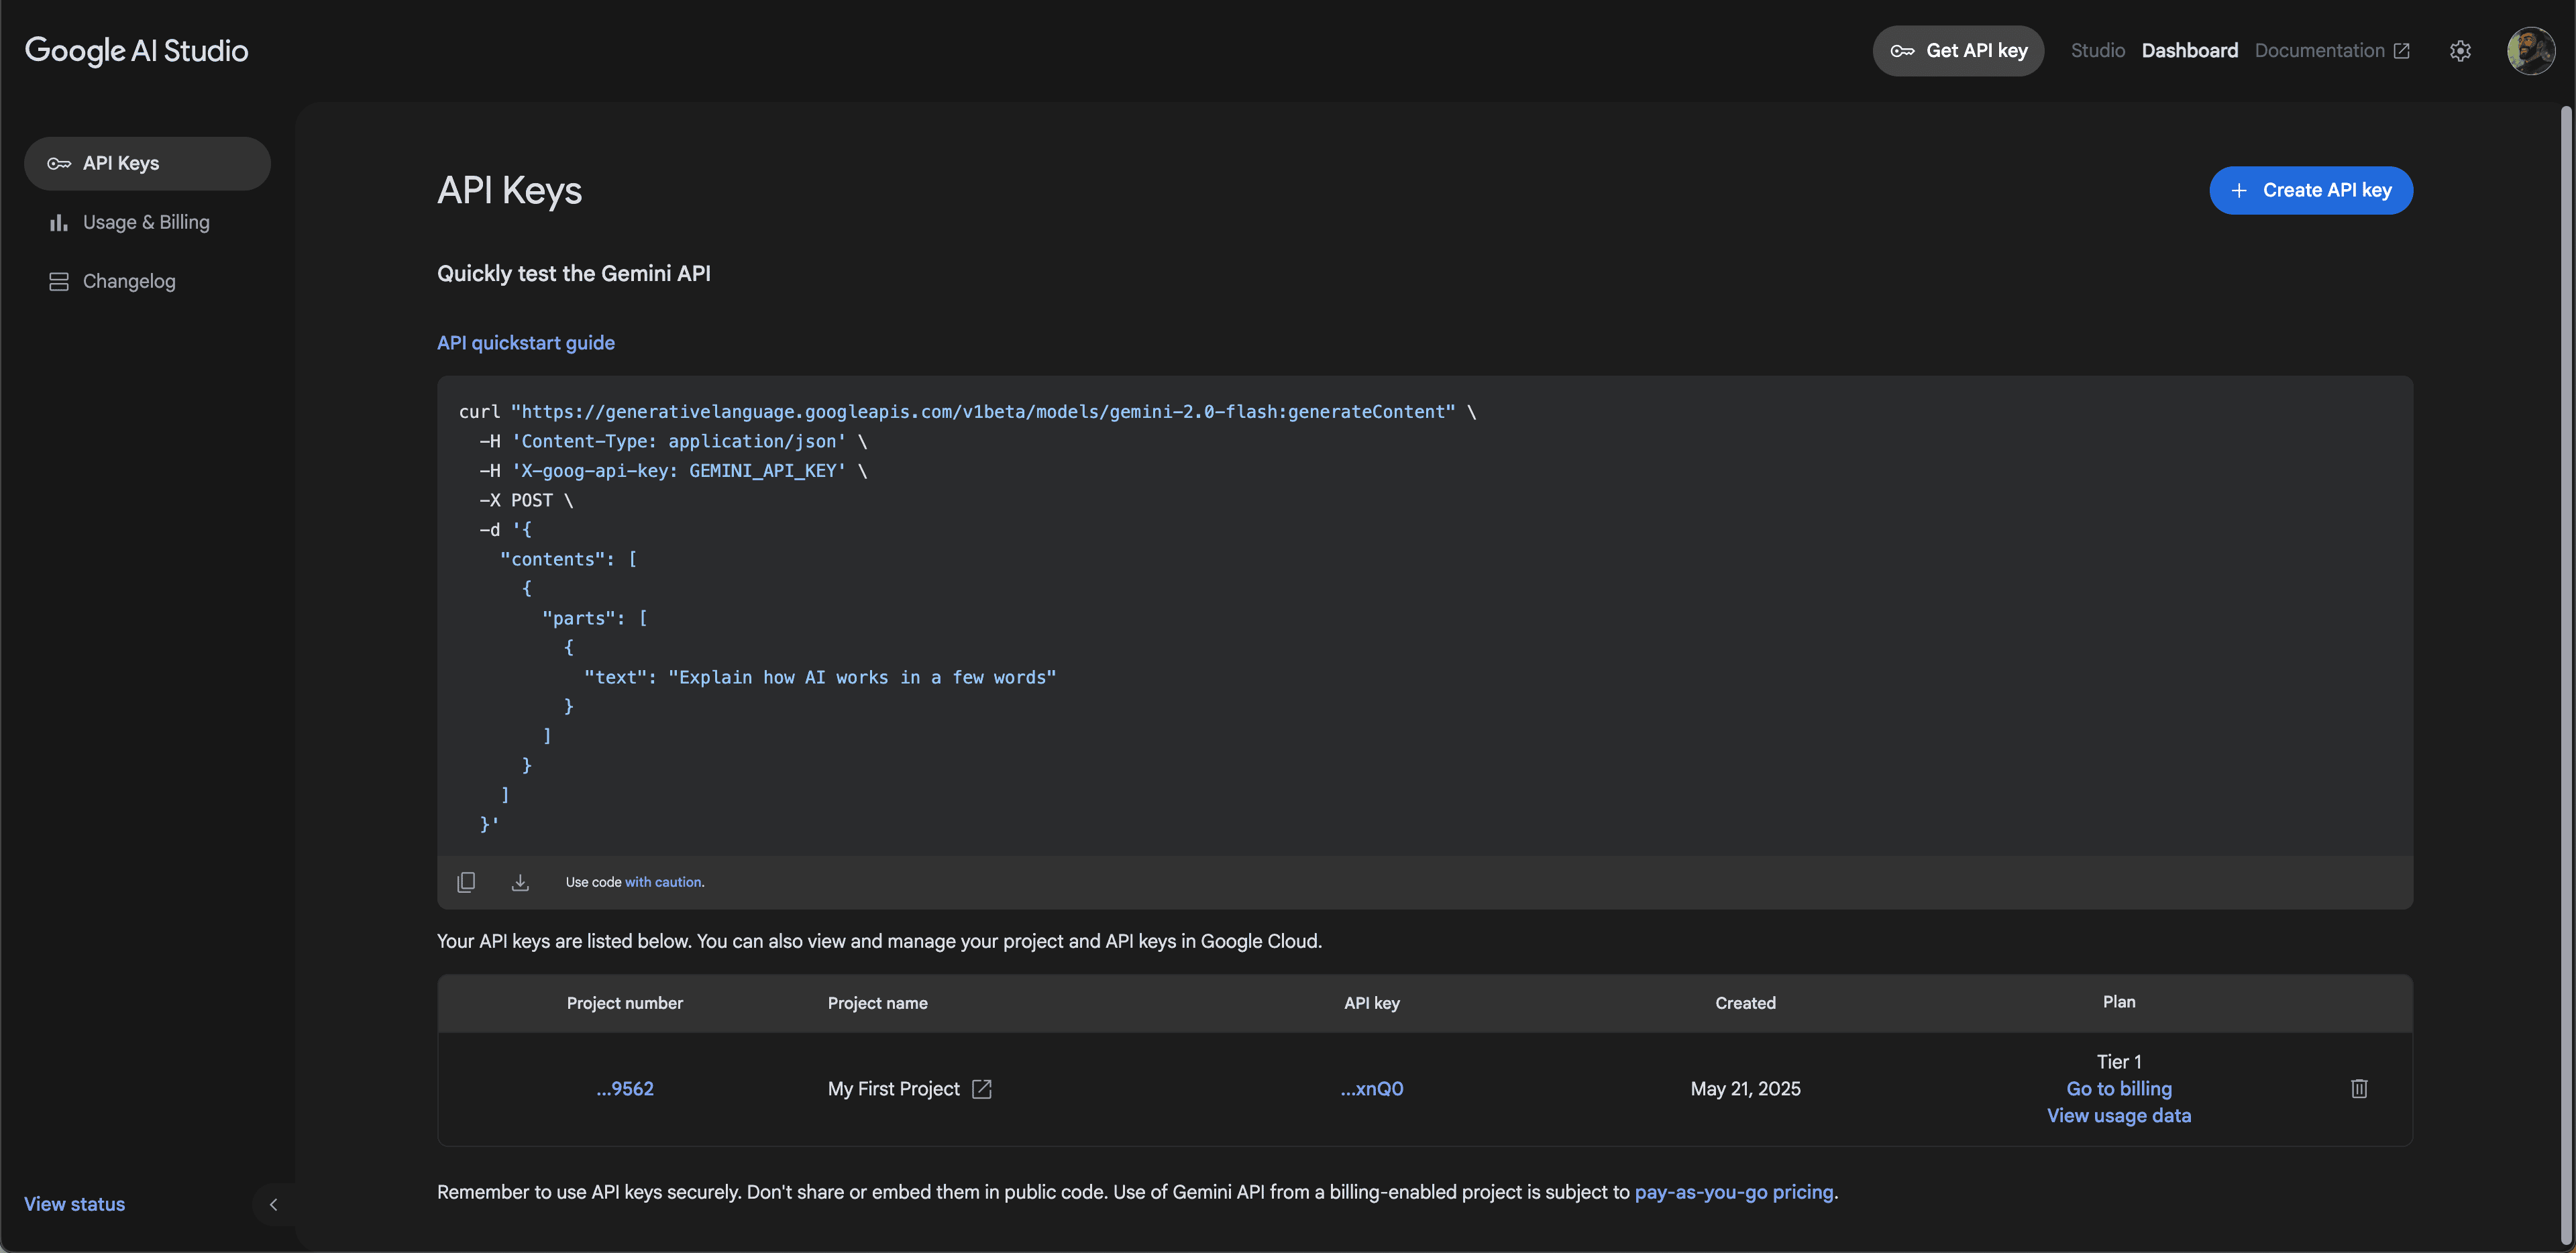Open the user profile avatar

coord(2530,51)
